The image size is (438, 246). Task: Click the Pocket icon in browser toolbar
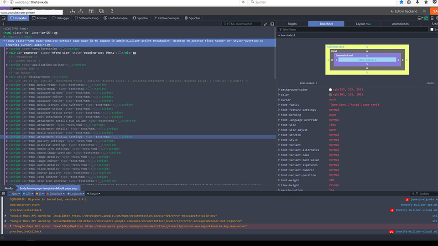435,2
